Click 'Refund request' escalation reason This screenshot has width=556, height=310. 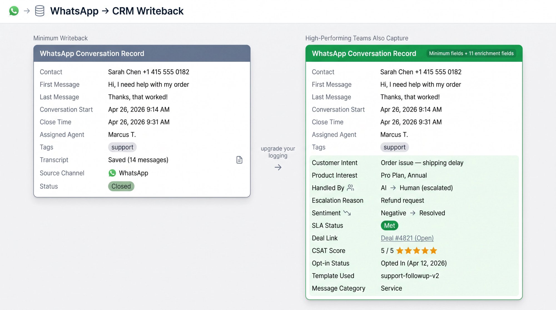[x=402, y=200]
